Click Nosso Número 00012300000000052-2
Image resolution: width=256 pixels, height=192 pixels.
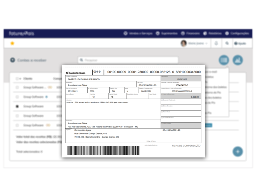(182, 91)
